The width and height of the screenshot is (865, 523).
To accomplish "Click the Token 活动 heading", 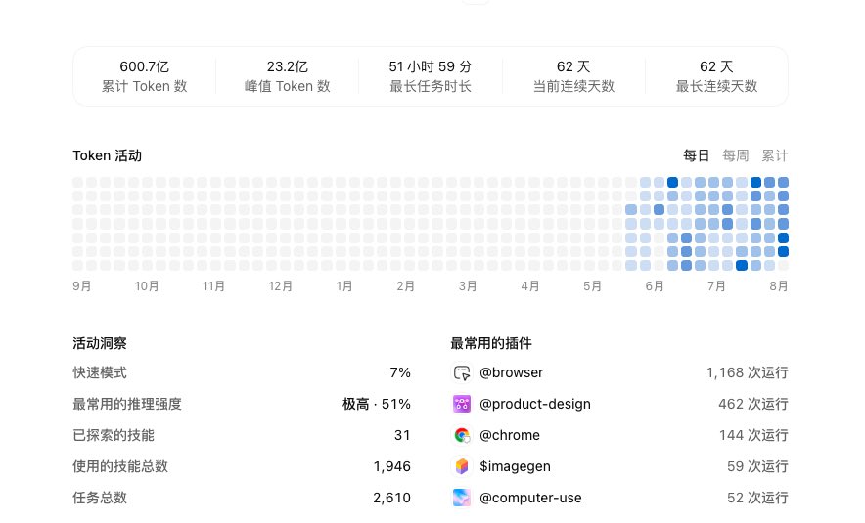I will click(x=107, y=156).
